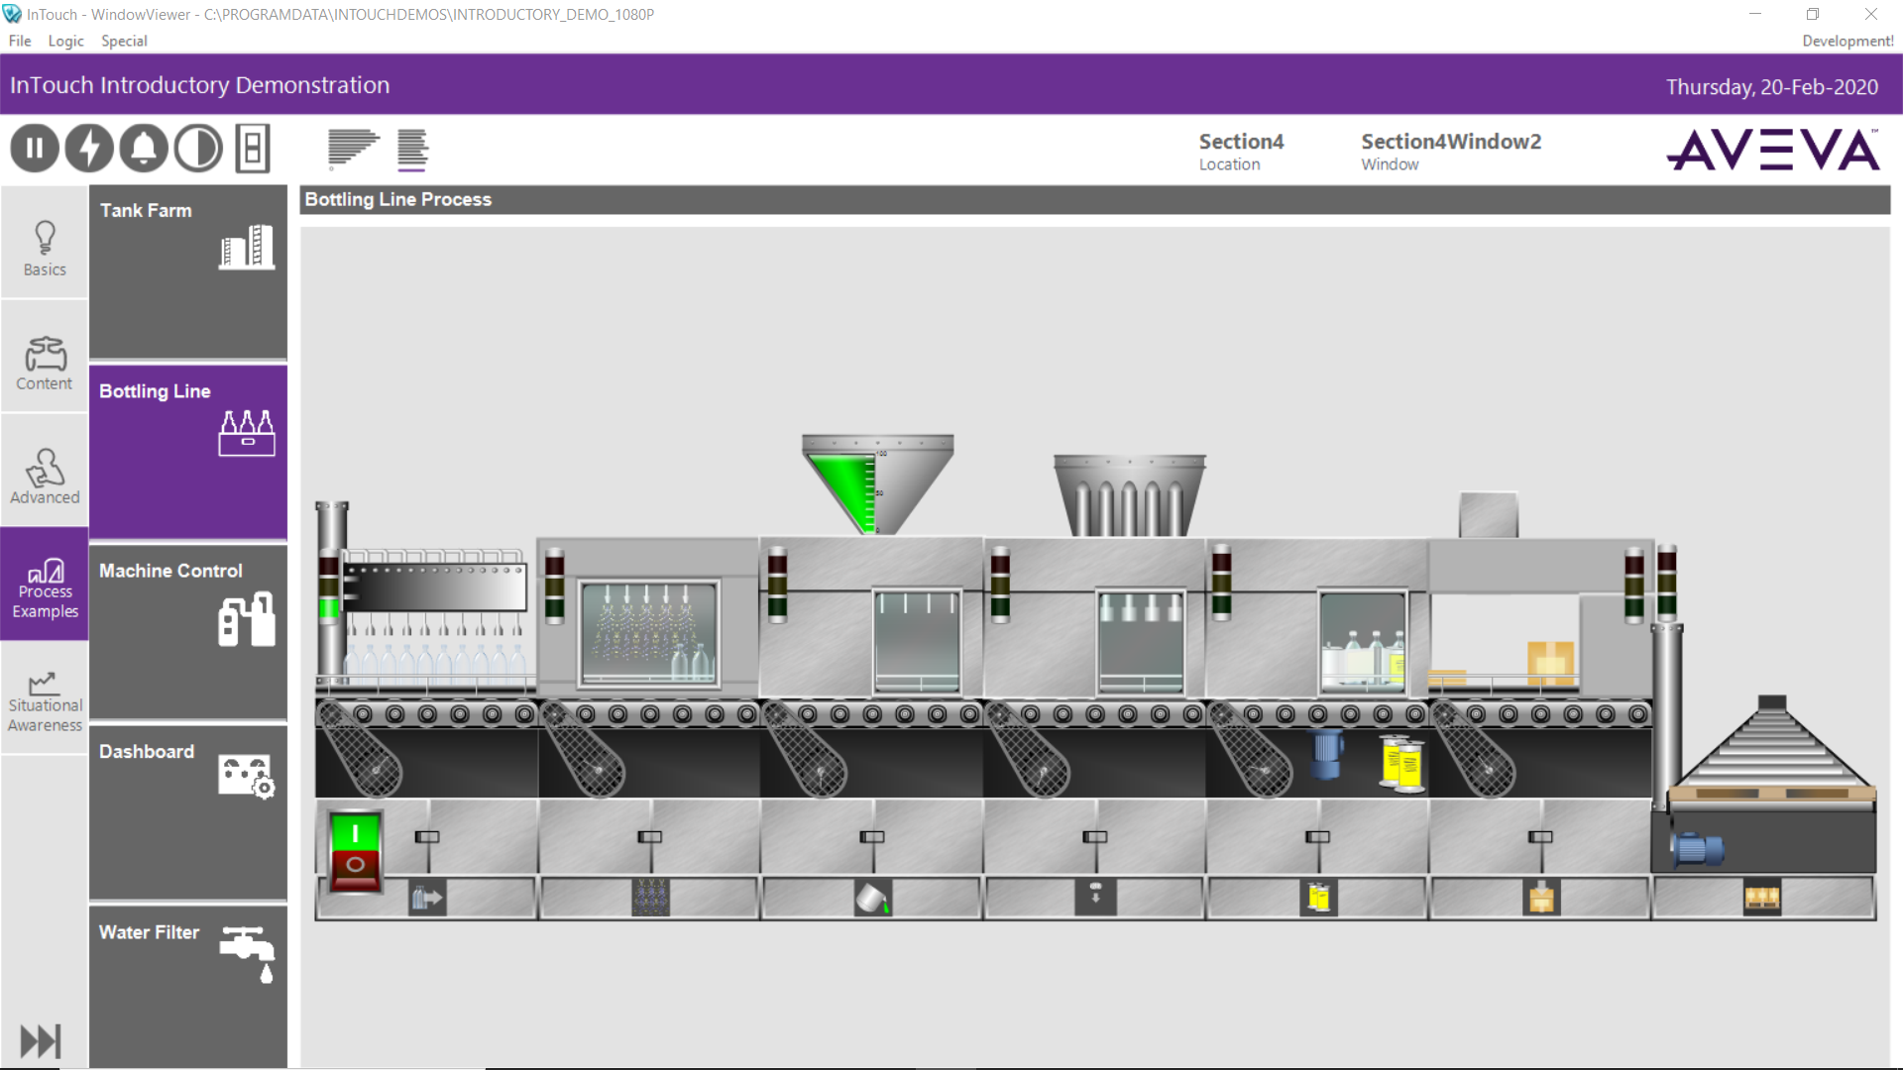Viewport: 1903px width, 1070px height.
Task: Expand sidebar with double-arrow skip icon
Action: click(x=41, y=1041)
